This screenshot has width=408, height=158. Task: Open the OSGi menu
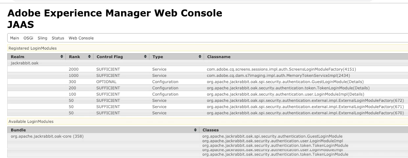(28, 38)
